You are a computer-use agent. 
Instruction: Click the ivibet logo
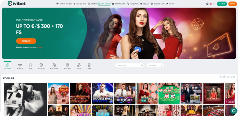point(17,3)
